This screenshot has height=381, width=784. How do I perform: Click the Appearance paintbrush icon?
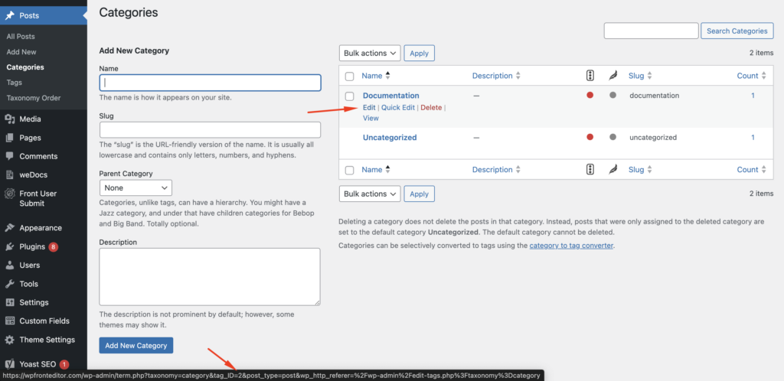9,228
